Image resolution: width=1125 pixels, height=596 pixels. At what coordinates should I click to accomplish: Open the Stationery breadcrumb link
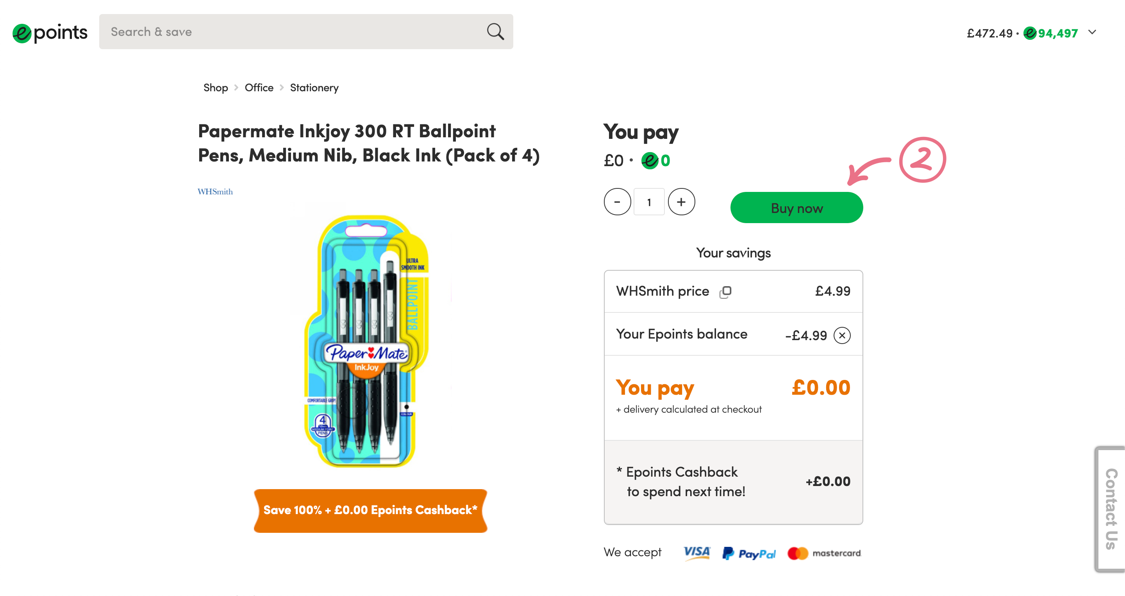(x=314, y=88)
